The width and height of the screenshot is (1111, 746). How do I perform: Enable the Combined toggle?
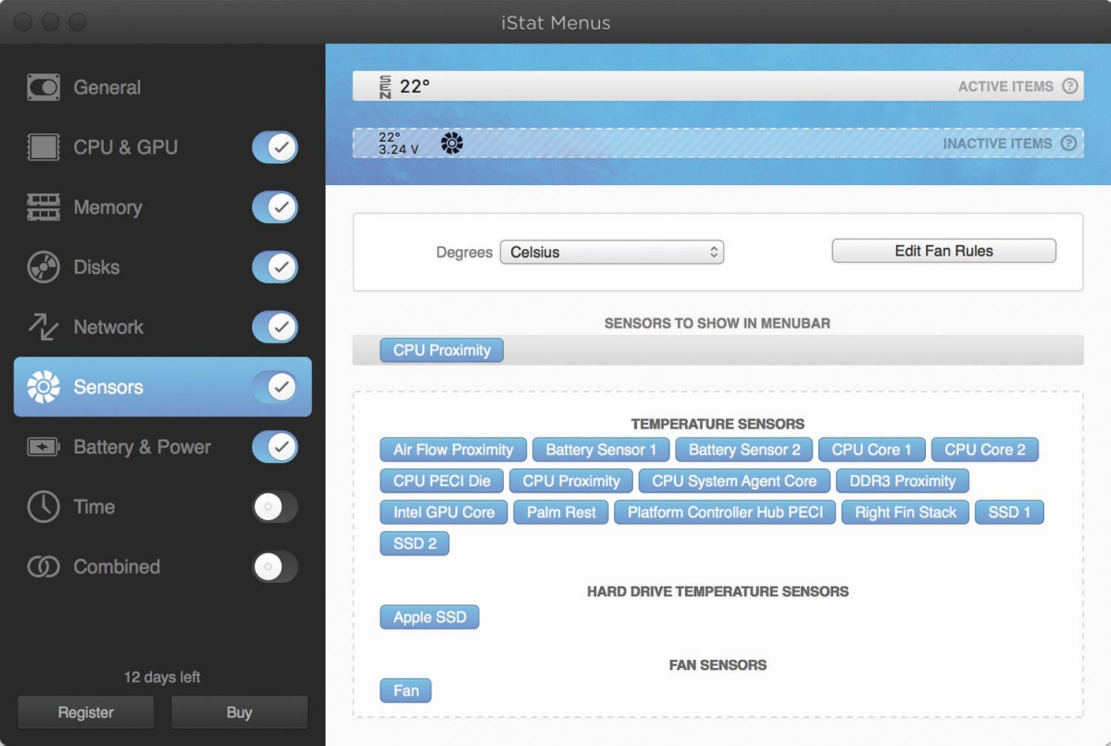[275, 566]
